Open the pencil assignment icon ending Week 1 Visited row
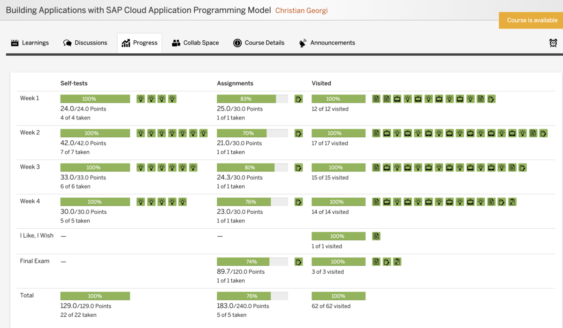 pyautogui.click(x=491, y=99)
